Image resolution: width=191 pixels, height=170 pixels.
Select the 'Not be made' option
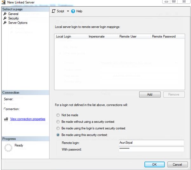point(58,115)
